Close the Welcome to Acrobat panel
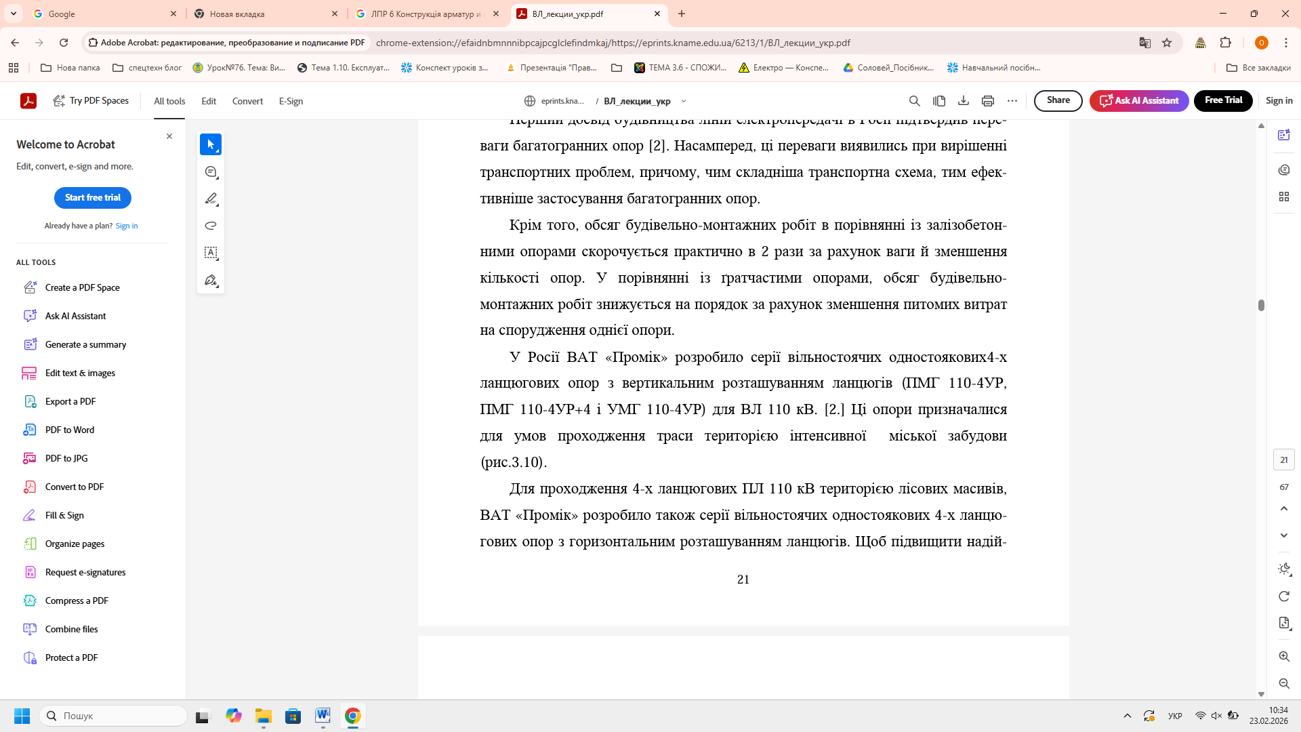The image size is (1301, 732). pos(169,136)
